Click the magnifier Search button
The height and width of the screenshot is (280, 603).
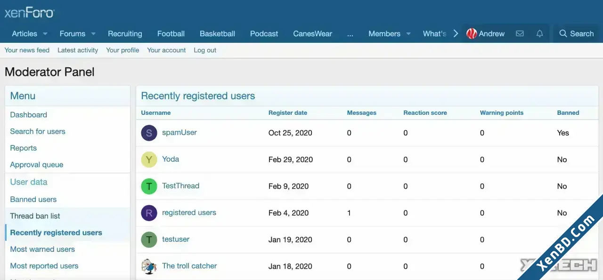click(x=576, y=33)
